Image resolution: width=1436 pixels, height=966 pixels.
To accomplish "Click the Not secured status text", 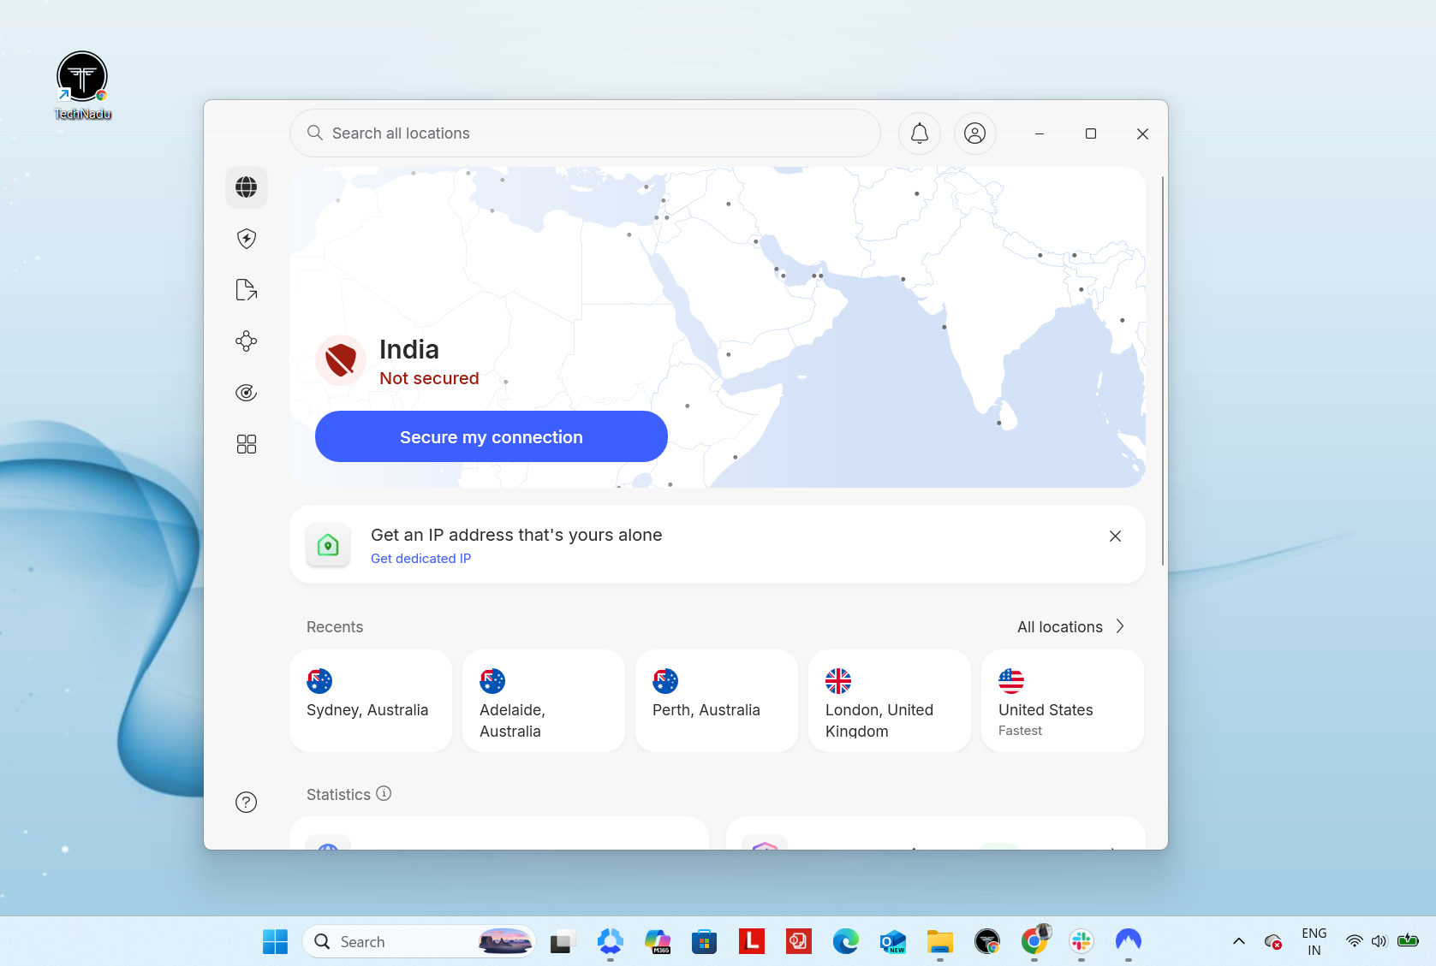I will pyautogui.click(x=429, y=378).
